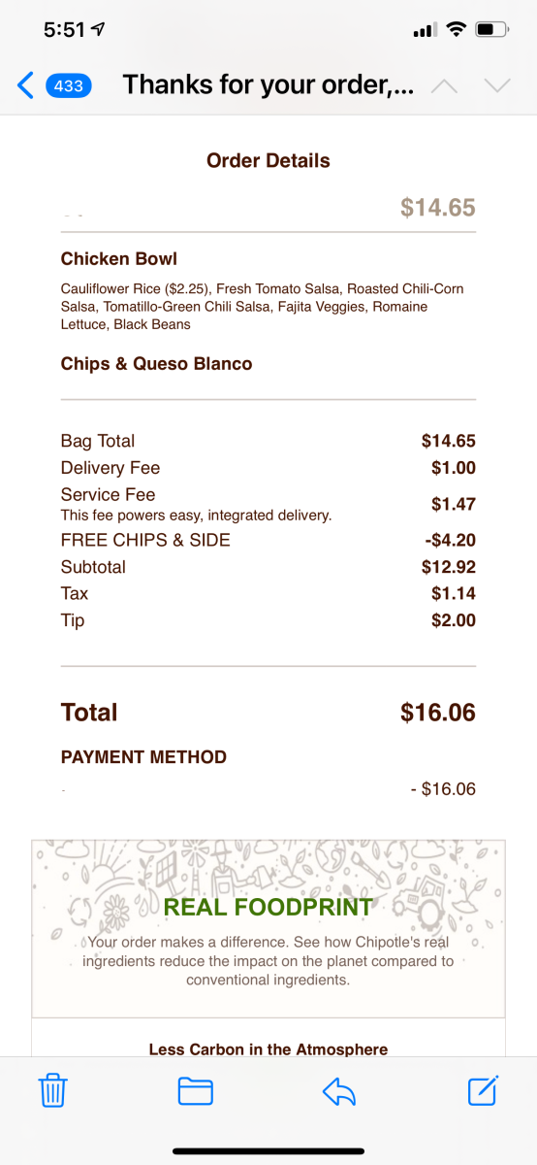Tap 'Less Carbon in the Atmosphere' heading
Screen dimensions: 537x1165
point(268,1049)
